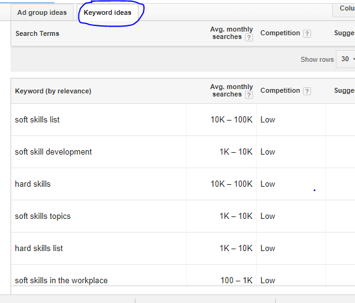Screen dimensions: 355x303
Task: Select the hard skills list keyword
Action: [x=39, y=248]
